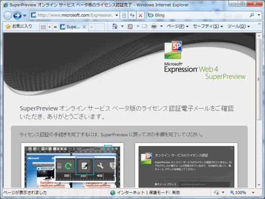Screen dimensions: 265x199
Task: Expand the Home button dropdown arrow
Action: pos(122,26)
